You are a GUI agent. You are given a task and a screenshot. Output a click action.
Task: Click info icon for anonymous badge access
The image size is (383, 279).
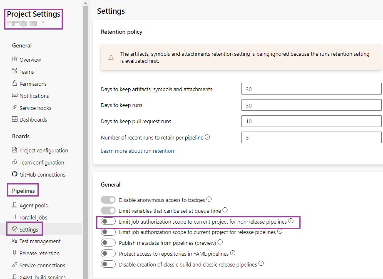[x=209, y=199]
